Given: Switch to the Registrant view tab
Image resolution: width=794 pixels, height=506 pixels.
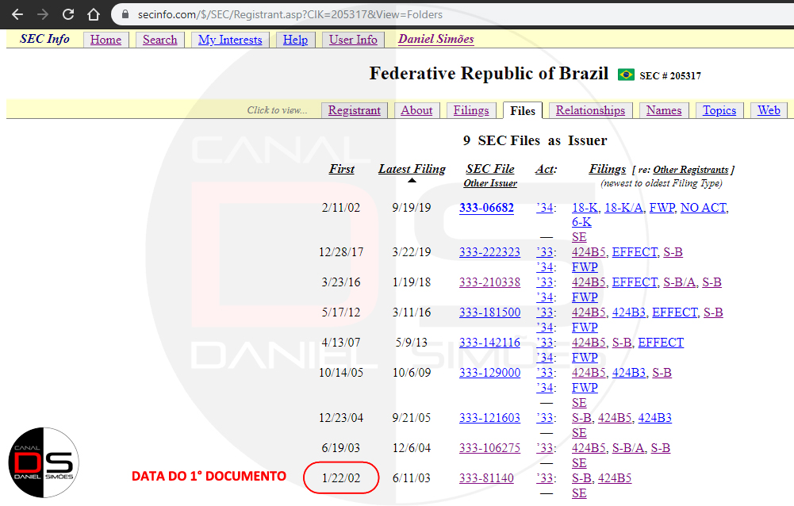Looking at the screenshot, I should [x=355, y=110].
